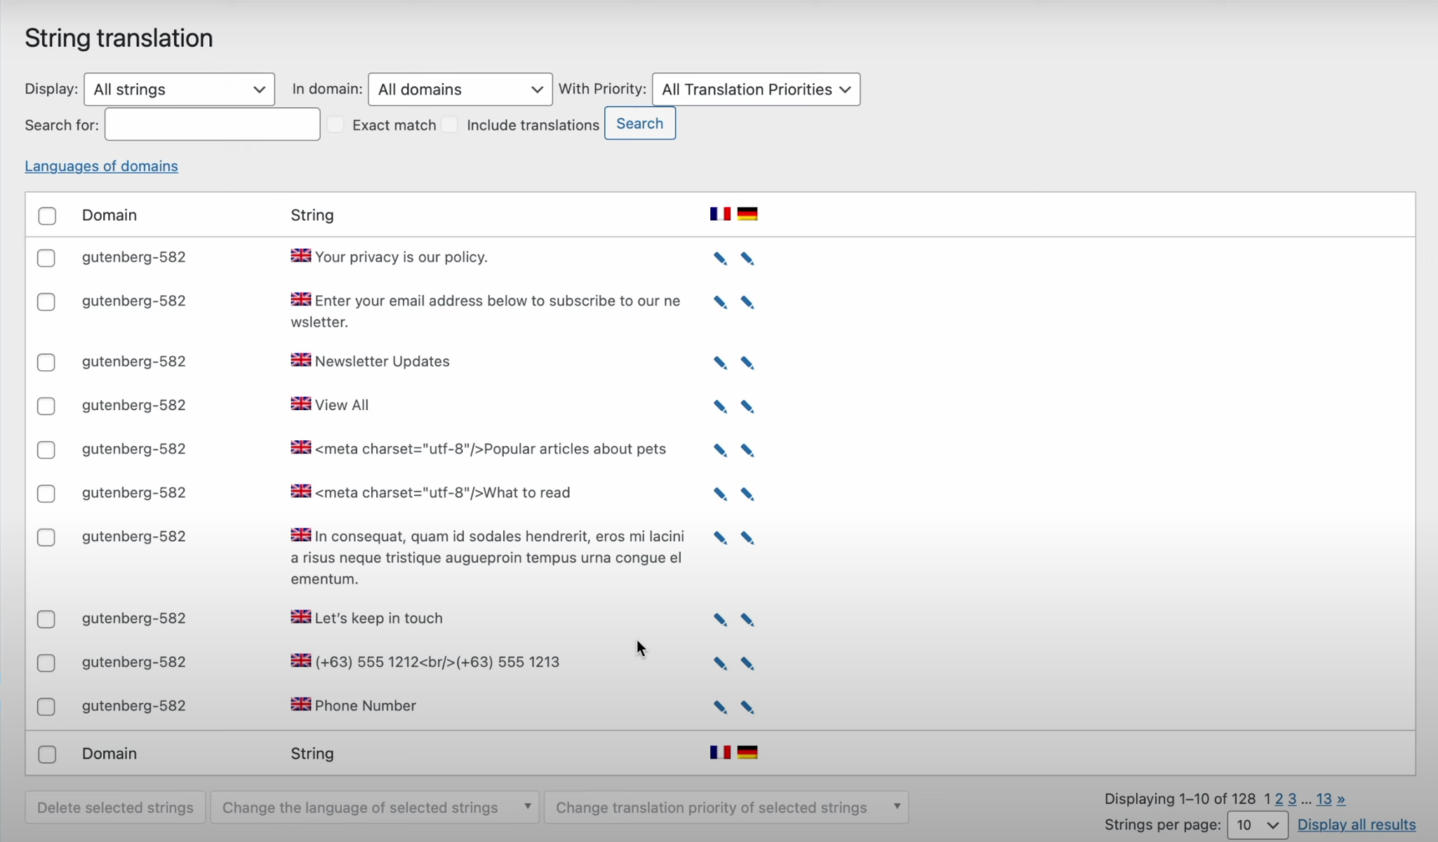Edit French translation of "View All"
Image resolution: width=1438 pixels, height=842 pixels.
tap(719, 406)
